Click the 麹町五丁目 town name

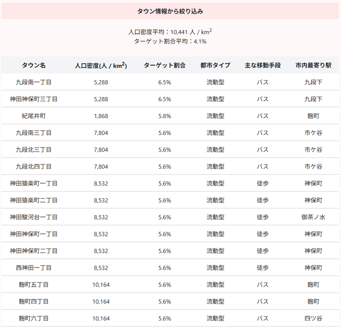tap(34, 285)
